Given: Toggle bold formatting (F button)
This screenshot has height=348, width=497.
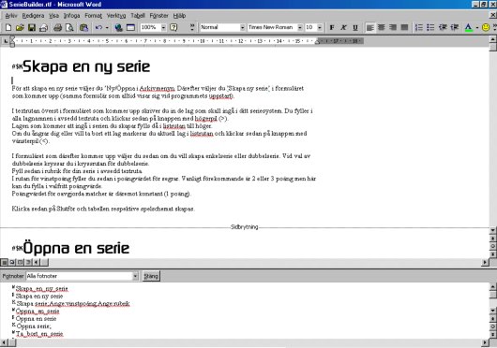Looking at the screenshot, I should tap(332, 27).
